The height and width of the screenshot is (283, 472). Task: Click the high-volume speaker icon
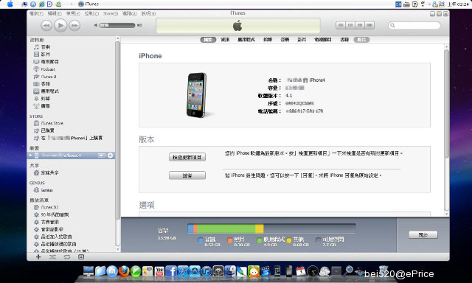point(139,26)
